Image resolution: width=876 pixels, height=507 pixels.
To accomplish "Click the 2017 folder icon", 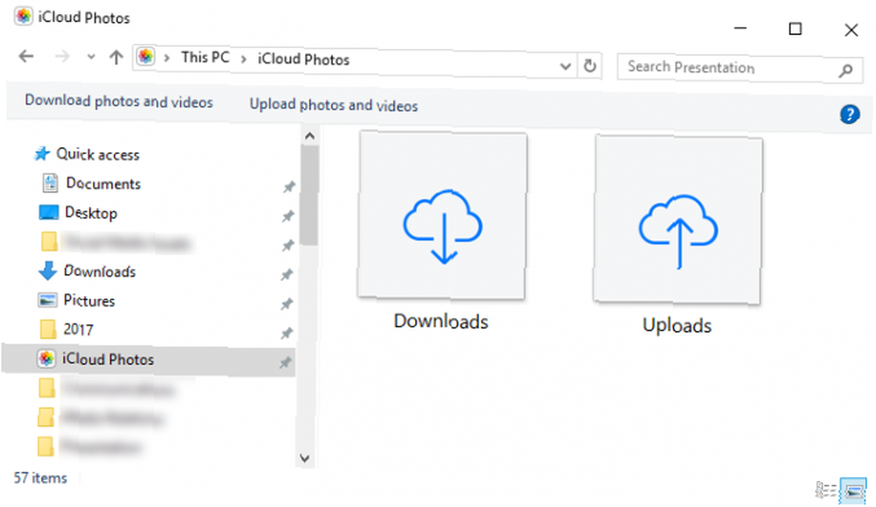I will [48, 329].
